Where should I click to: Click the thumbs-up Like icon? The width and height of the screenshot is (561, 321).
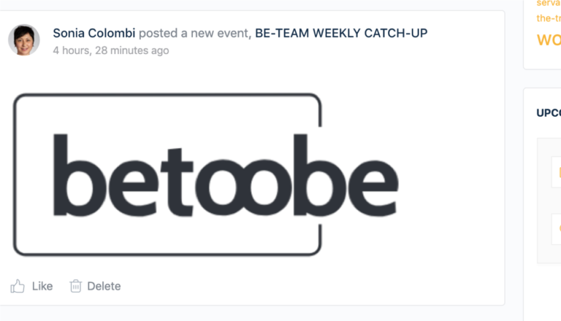tap(18, 286)
